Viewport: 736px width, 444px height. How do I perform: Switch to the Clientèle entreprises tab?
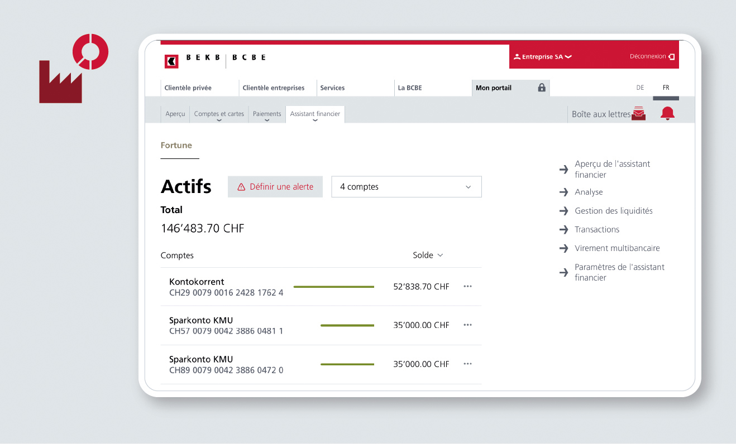(274, 88)
